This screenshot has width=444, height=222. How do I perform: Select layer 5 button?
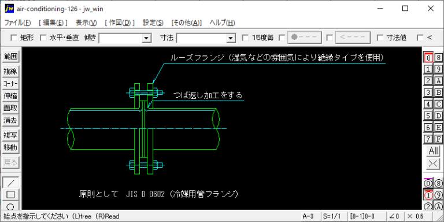428,116
